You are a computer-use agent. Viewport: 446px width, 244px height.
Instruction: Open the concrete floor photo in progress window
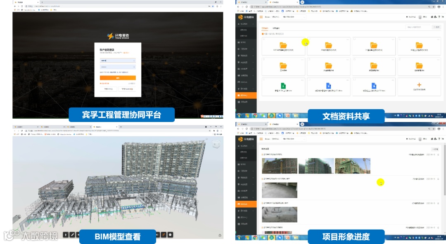(280, 190)
